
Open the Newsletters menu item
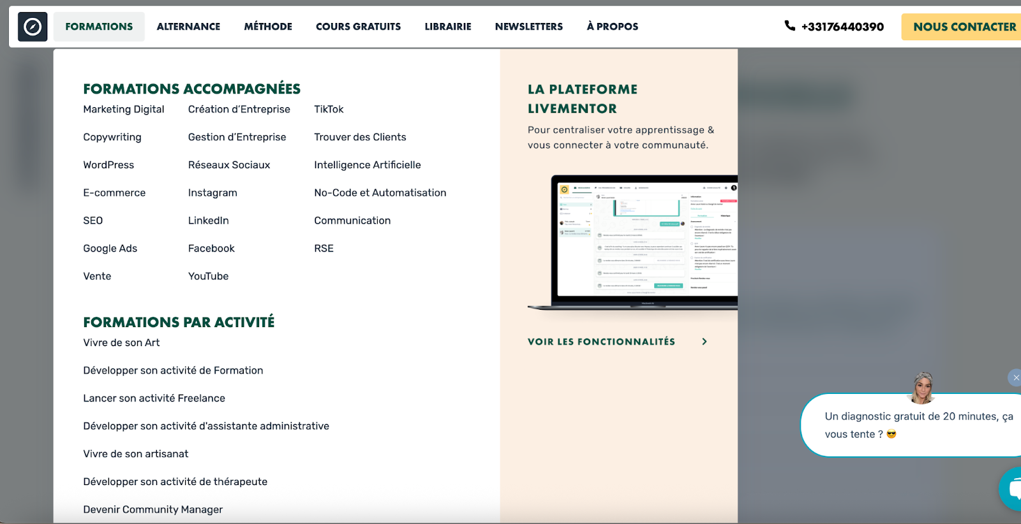tap(529, 27)
